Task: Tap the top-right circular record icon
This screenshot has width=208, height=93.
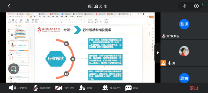Action: pos(196,6)
